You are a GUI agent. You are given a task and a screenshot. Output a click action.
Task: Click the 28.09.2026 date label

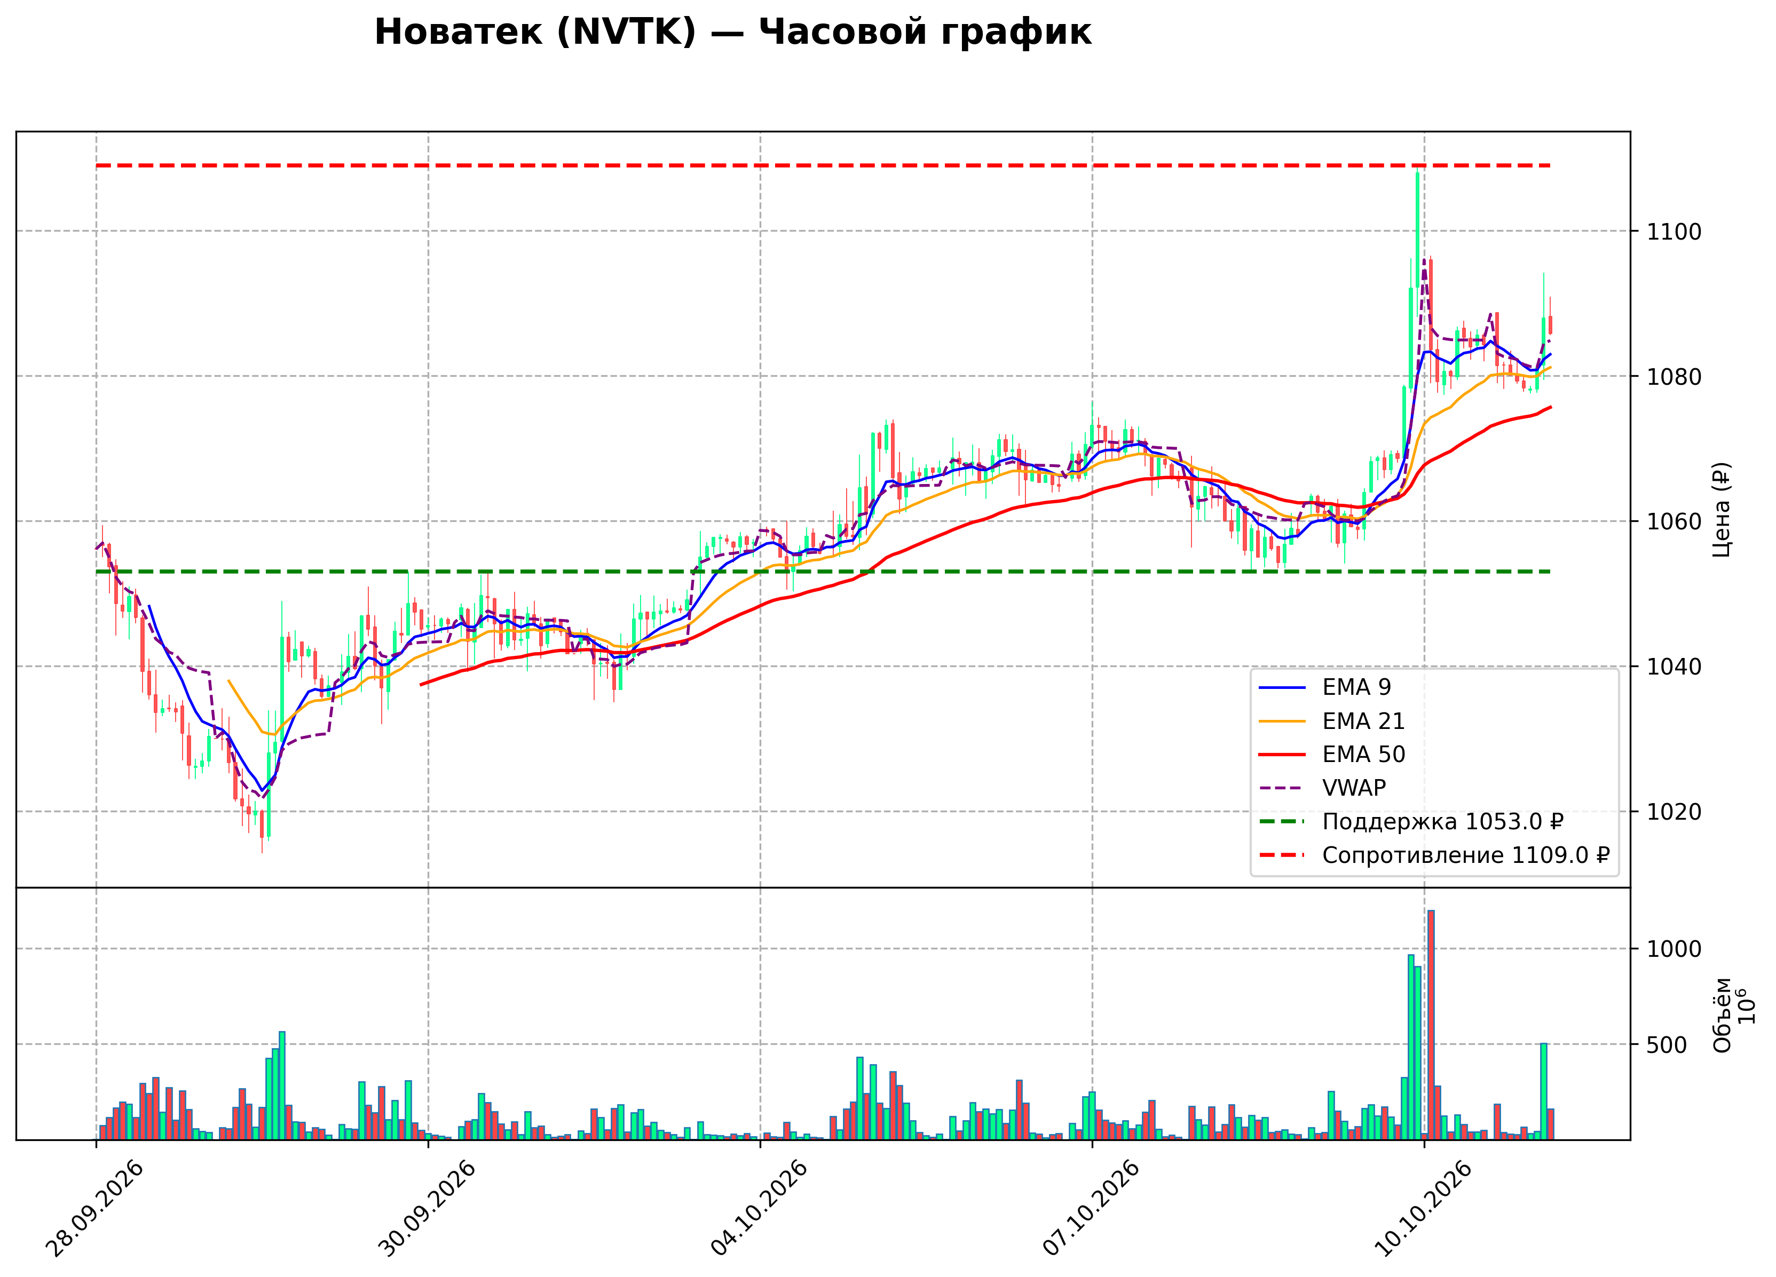tap(94, 1209)
